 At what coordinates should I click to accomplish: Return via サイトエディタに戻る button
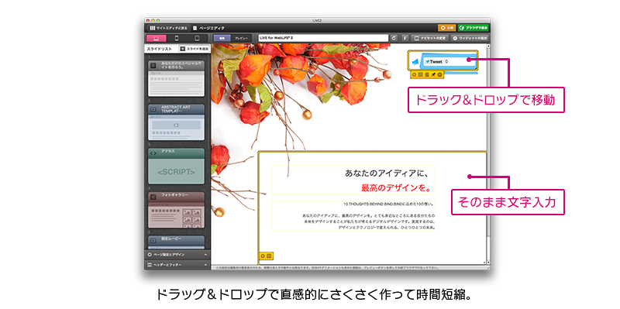[x=168, y=28]
